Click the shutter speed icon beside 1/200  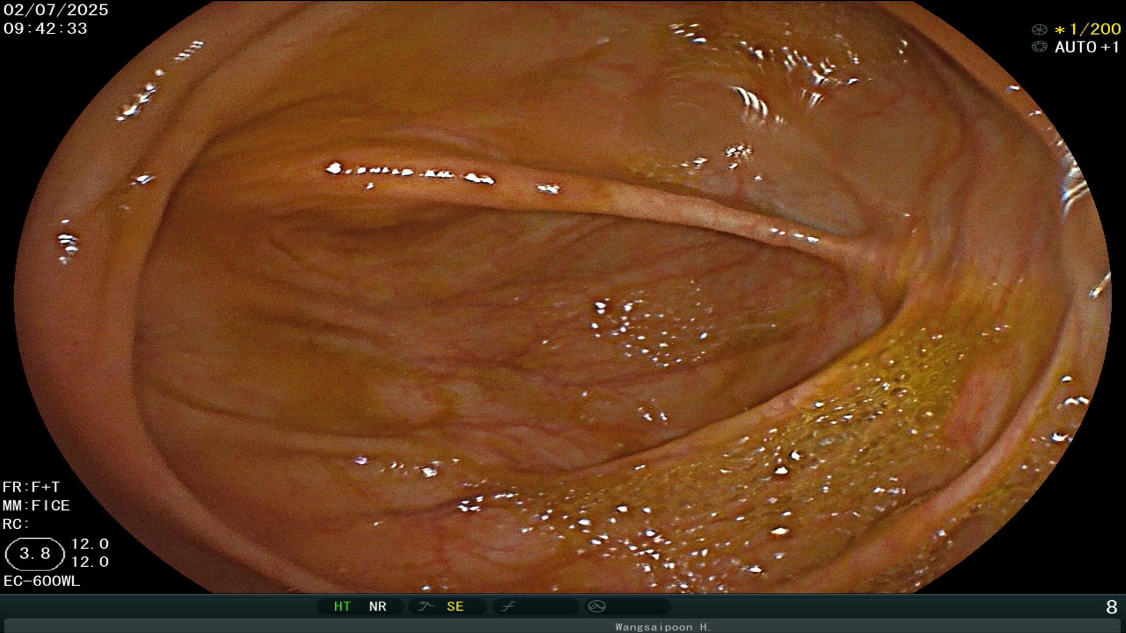(x=1039, y=29)
